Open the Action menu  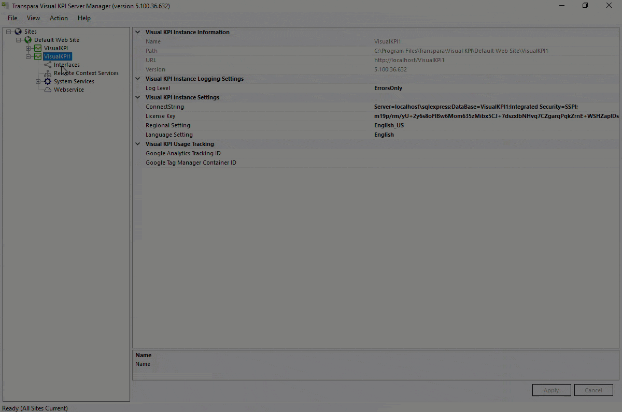pos(59,18)
